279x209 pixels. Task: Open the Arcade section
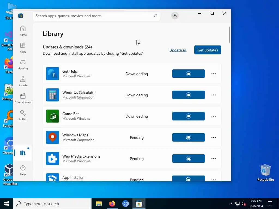click(23, 81)
